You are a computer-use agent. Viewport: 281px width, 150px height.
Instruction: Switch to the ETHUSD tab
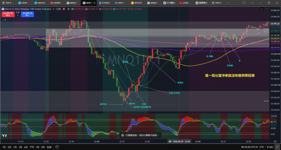[105, 3]
